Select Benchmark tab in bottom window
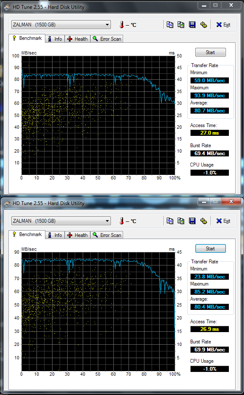This screenshot has height=395, width=244. click(27, 234)
